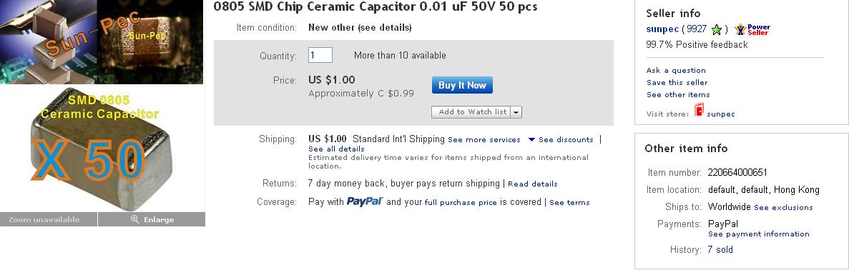Screen dimensions: 849x270
Task: Click Ask a question link
Action: 676,70
